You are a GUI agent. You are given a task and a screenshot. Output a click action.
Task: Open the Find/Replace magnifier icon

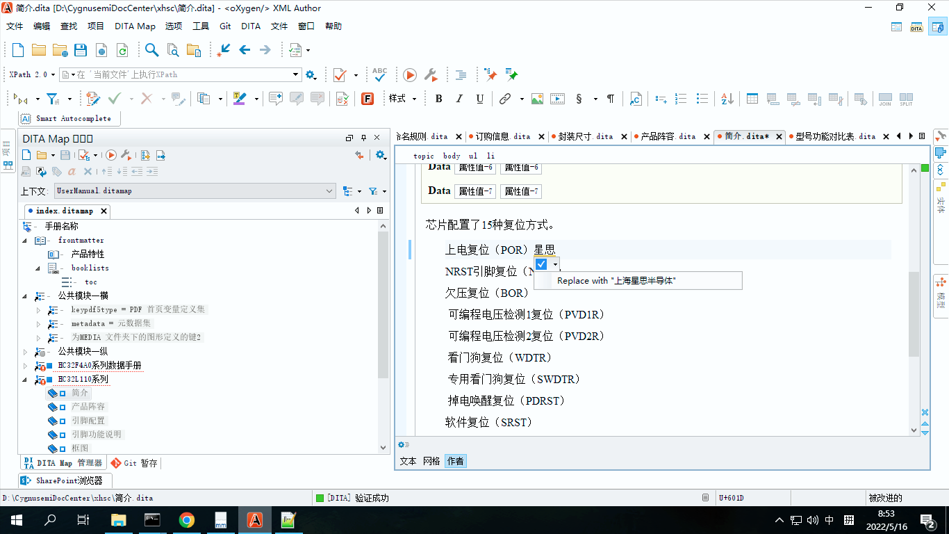[x=152, y=50]
